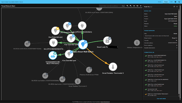Click the Thread Network section heading
The image size is (182, 103).
coord(149,31)
